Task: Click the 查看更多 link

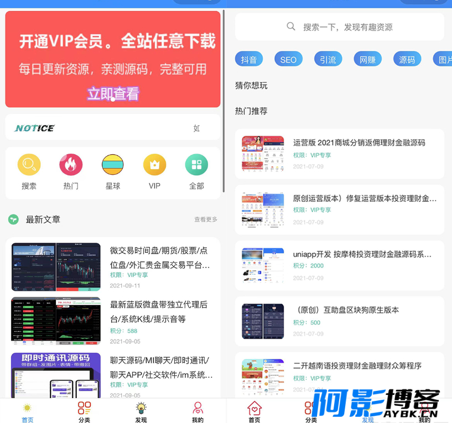Action: pyautogui.click(x=206, y=220)
